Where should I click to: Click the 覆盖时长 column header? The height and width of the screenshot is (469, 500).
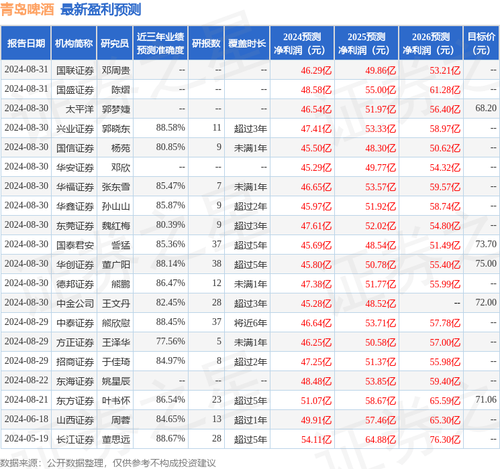click(x=247, y=44)
